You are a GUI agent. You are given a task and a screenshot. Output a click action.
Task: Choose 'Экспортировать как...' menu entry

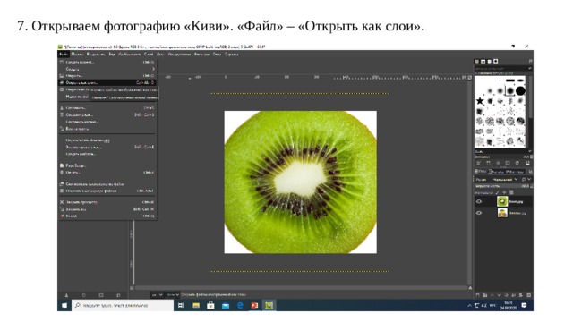coord(107,147)
